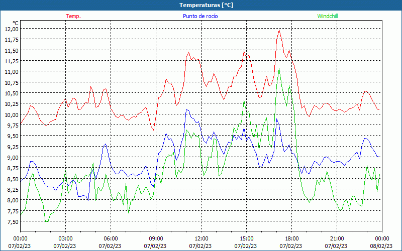Click the 8,25 y-axis value

(x=13, y=189)
